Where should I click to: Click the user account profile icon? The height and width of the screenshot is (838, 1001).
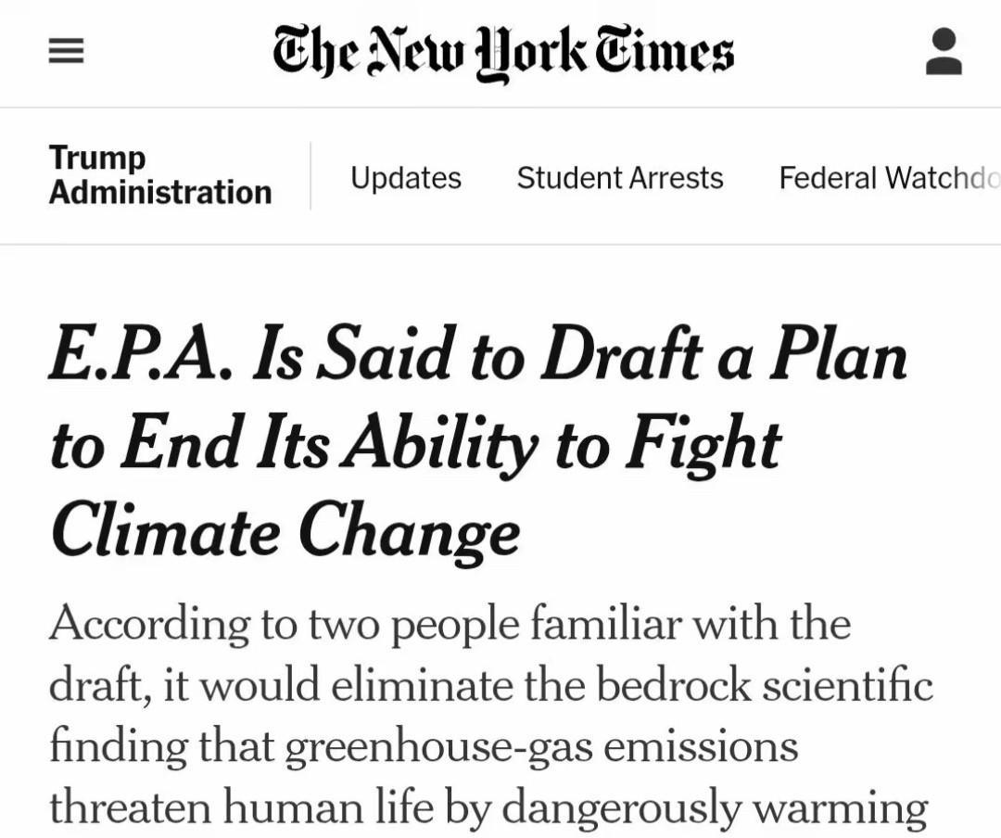(944, 52)
